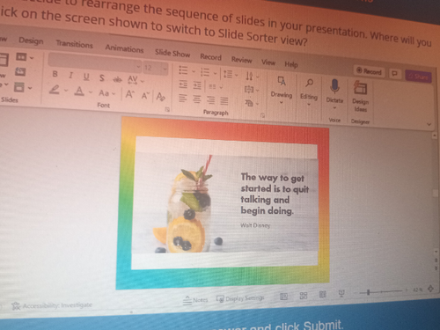Image resolution: width=440 pixels, height=330 pixels.
Task: Apply bullet list
Action: point(183,70)
